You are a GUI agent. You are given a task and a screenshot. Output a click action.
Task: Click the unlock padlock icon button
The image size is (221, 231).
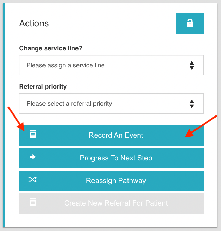(190, 23)
